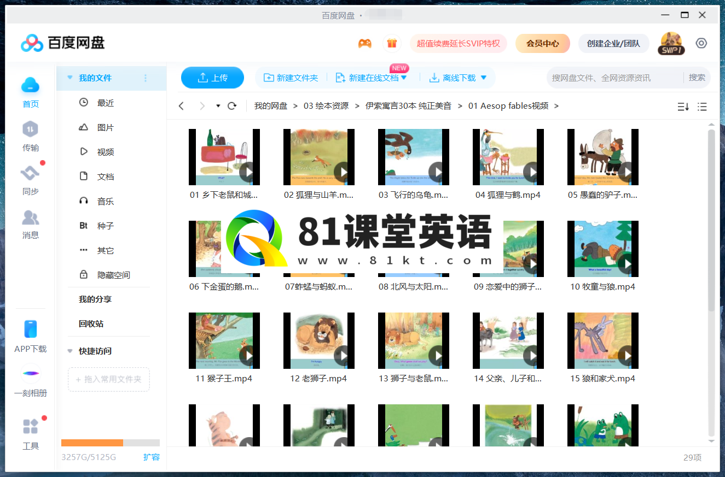Expand the 离线下载 dropdown
725x477 pixels.
pos(484,78)
